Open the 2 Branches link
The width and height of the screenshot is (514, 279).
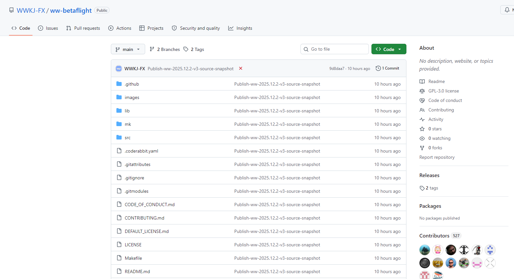point(165,49)
